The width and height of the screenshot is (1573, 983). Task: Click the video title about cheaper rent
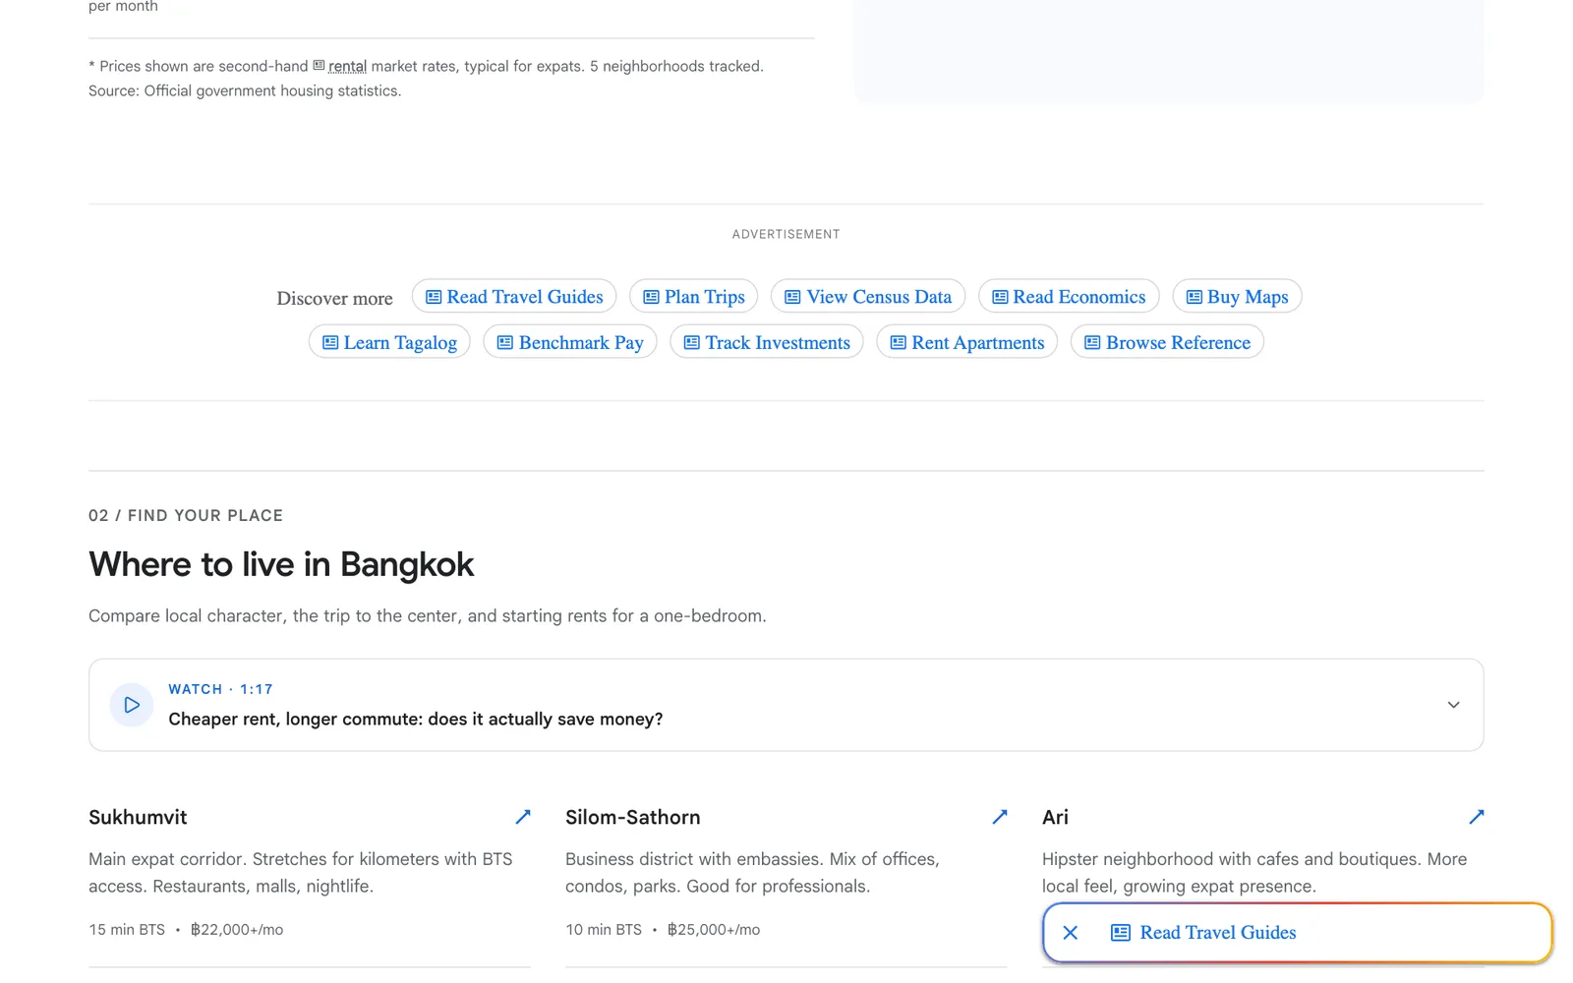tap(416, 720)
